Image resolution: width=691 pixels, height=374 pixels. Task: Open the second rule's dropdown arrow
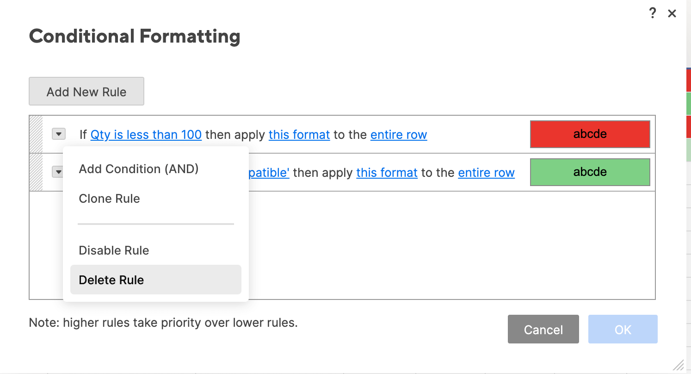point(58,172)
